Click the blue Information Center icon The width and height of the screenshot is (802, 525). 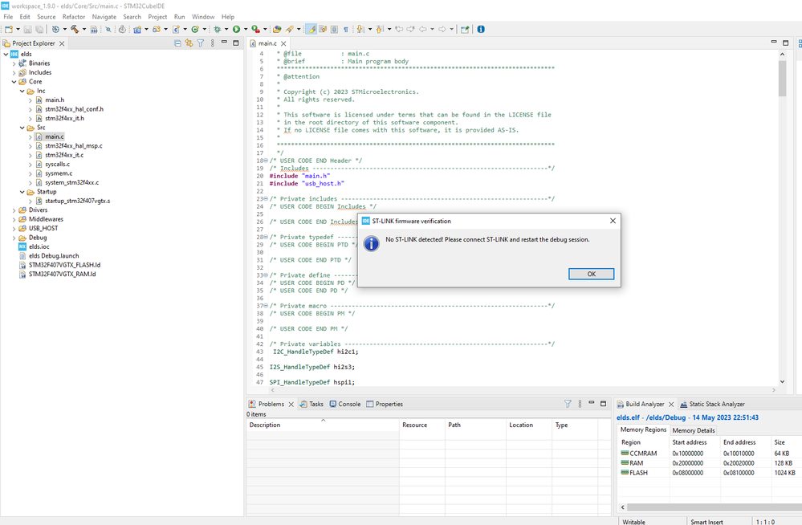481,30
